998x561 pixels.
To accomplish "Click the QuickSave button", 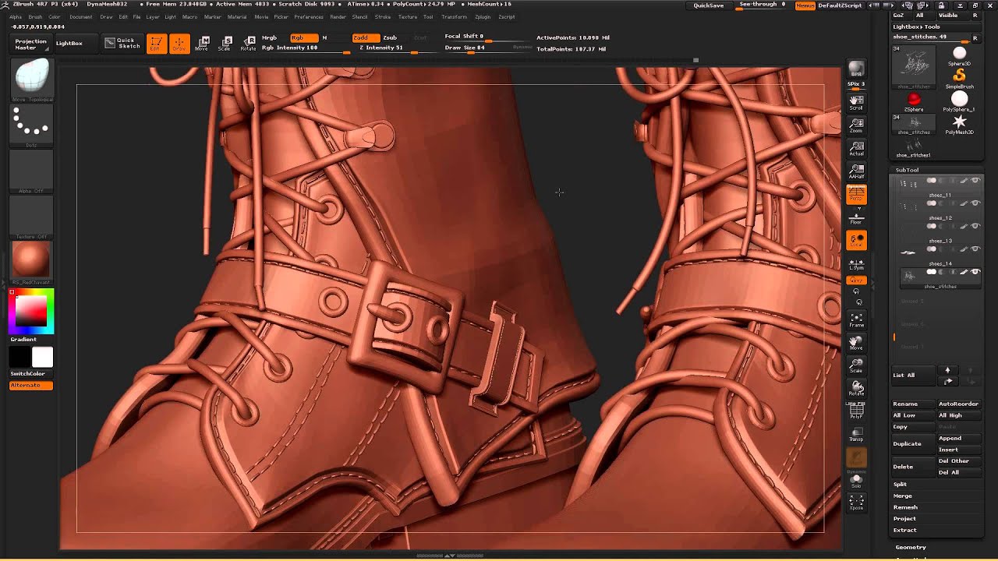I will coord(709,5).
